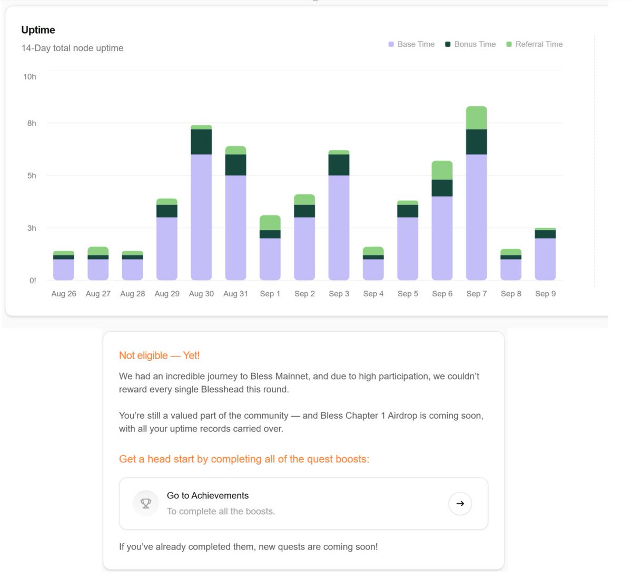Click the Bonus Time dark green legend dot
Screen dimensions: 632x578
[x=448, y=44]
